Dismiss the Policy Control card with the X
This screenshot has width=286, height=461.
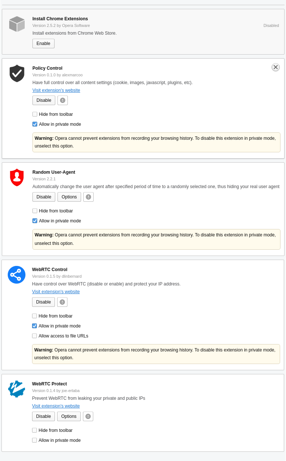coord(275,67)
